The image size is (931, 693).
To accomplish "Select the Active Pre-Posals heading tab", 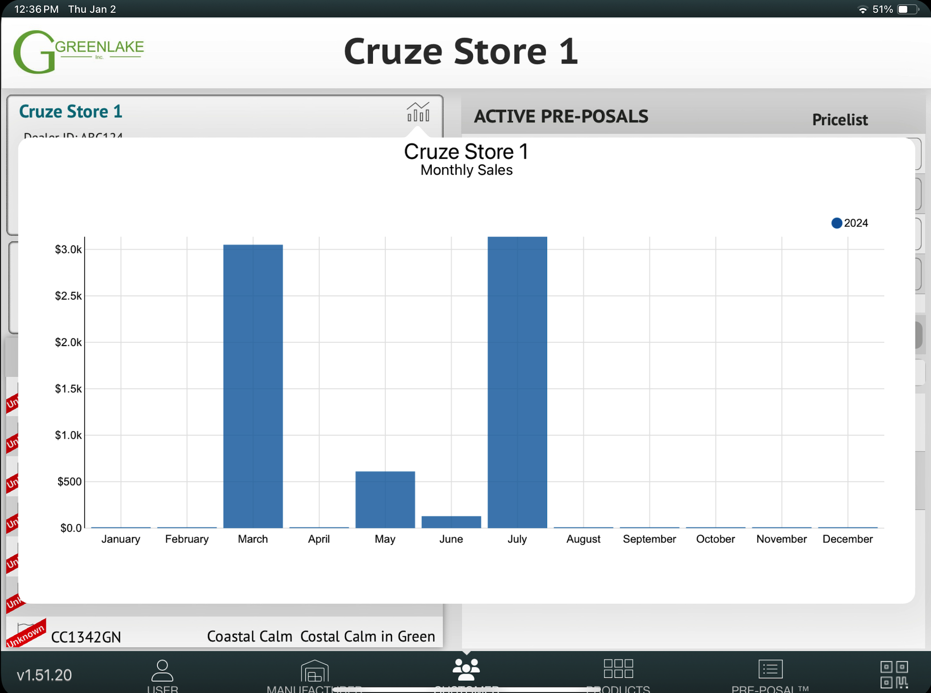I will 561,117.
